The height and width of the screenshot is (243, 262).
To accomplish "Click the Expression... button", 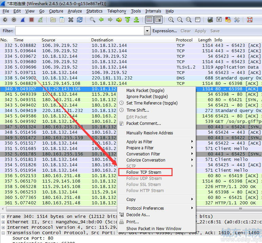I will tap(165, 31).
